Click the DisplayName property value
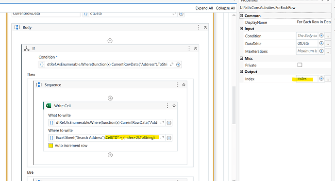Screen dimensions: 335x181 click(x=314, y=22)
